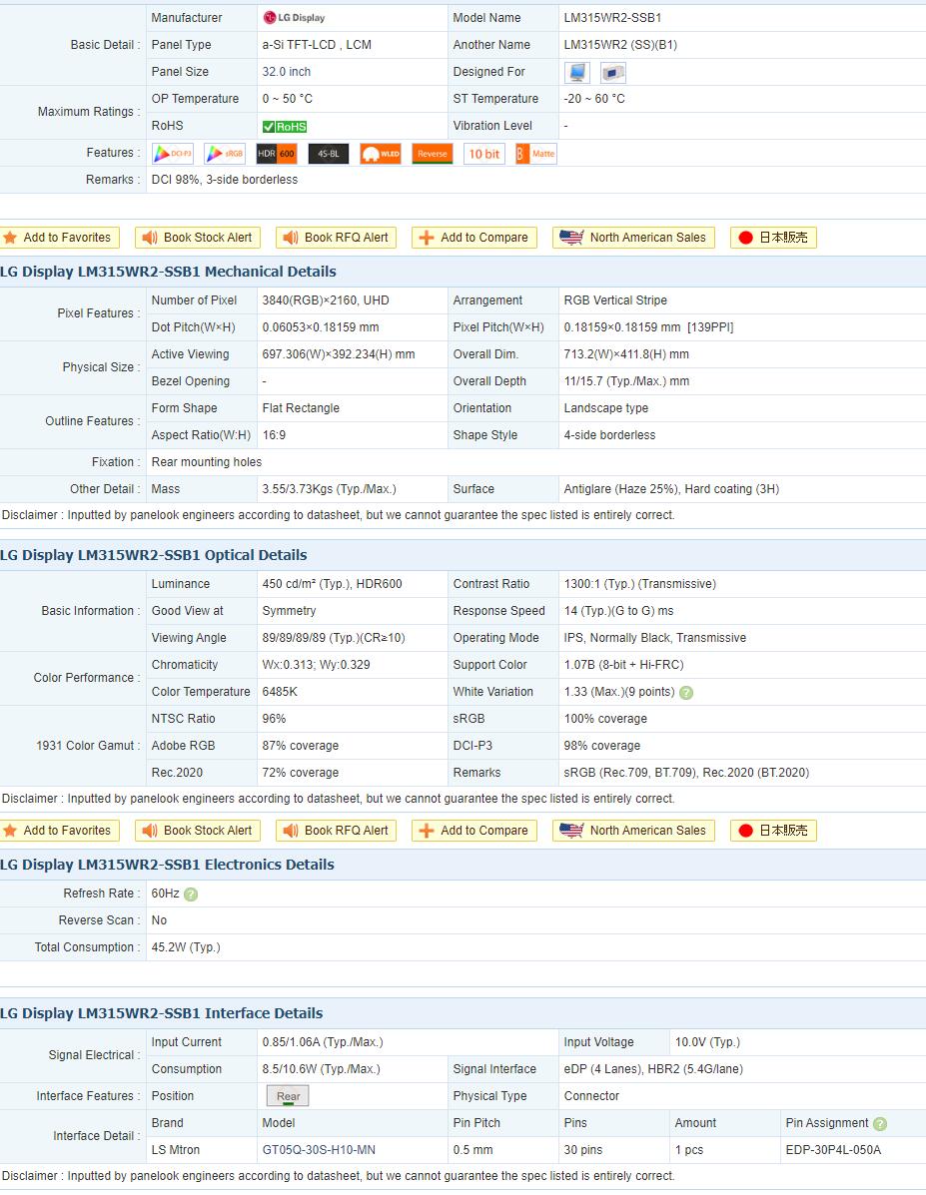
Task: Click top Add to Favorites button
Action: pos(59,238)
